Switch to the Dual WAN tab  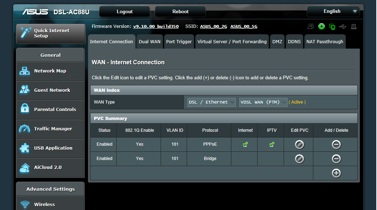150,42
